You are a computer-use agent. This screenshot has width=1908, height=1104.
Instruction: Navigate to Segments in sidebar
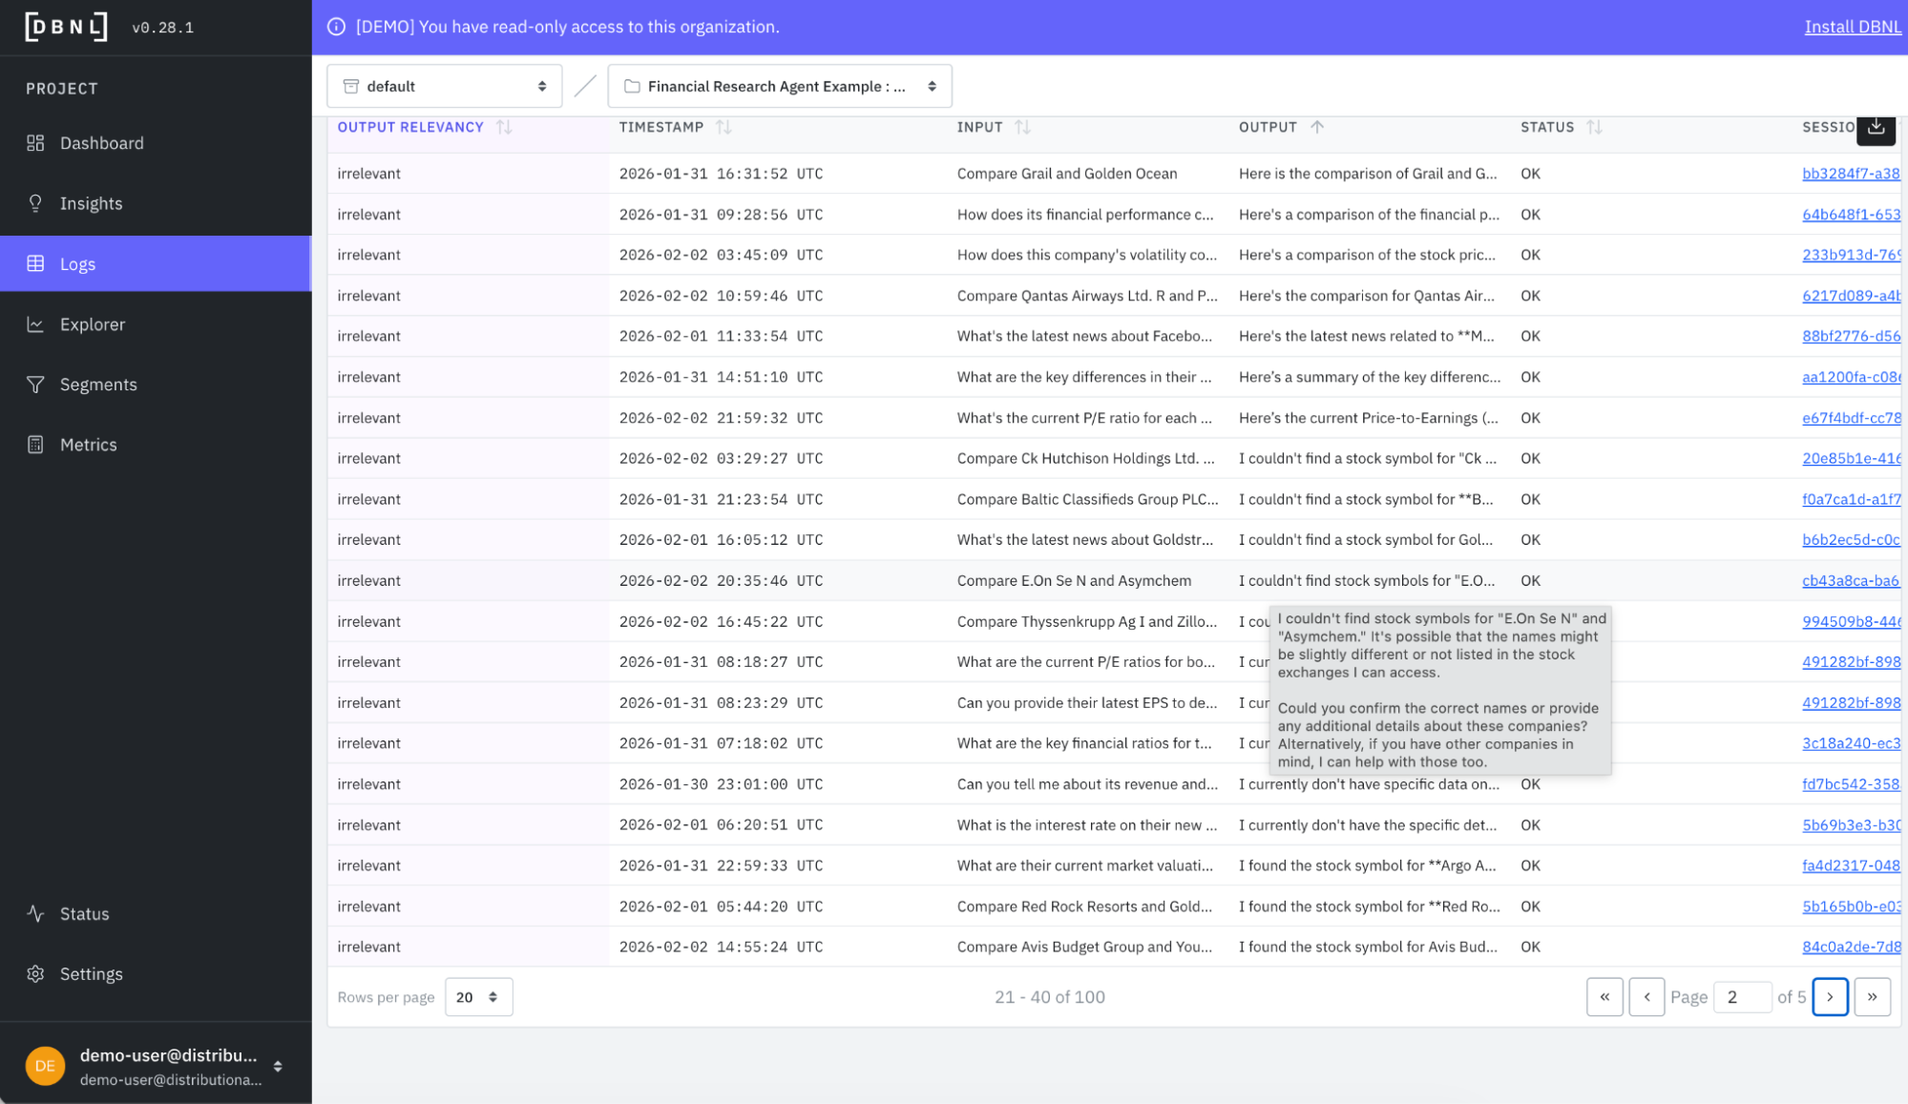[x=97, y=385]
